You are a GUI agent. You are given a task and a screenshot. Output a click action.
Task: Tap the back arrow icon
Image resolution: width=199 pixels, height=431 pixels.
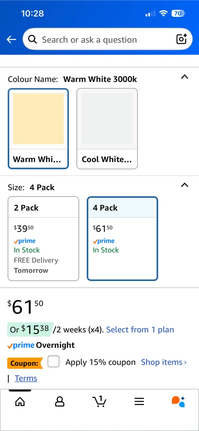[x=11, y=39]
